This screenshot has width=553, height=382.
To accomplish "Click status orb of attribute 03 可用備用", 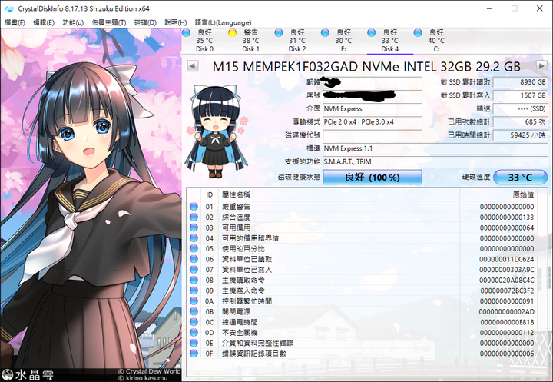I will (x=194, y=228).
